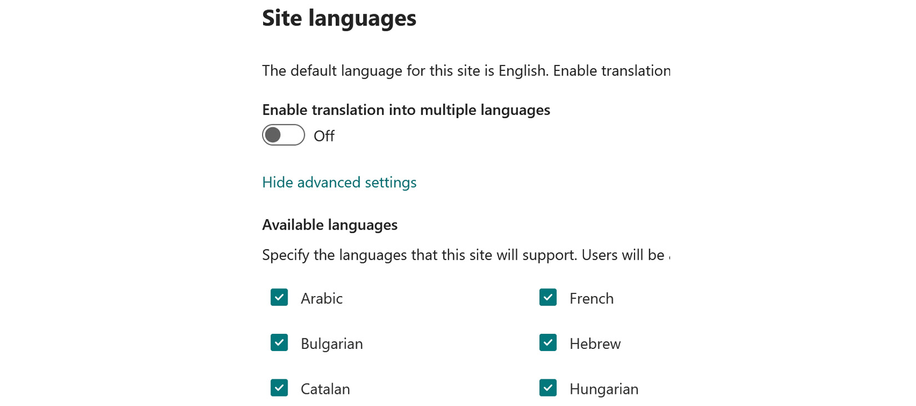This screenshot has width=916, height=406.
Task: Select the French language label text
Action: [x=590, y=298]
